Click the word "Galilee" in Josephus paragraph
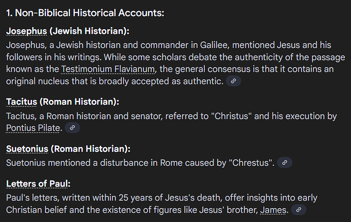Viewport: 351px width, 222px height. click(213, 45)
